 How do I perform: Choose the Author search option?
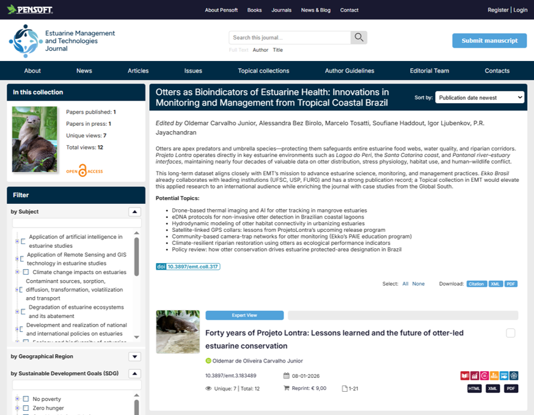pos(260,50)
